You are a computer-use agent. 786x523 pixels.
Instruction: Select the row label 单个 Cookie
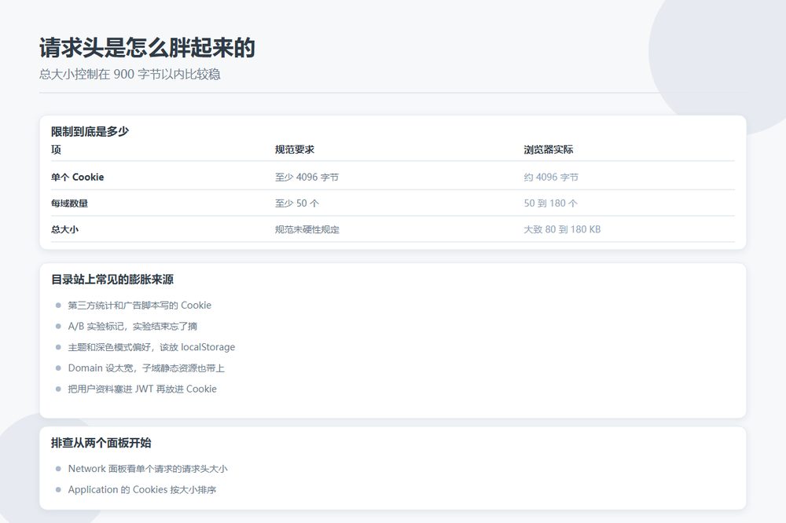(x=77, y=177)
